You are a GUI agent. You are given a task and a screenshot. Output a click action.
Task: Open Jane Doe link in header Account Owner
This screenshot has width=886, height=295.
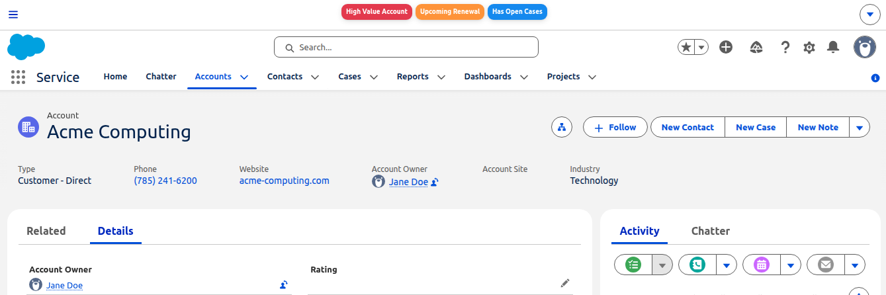pyautogui.click(x=408, y=182)
